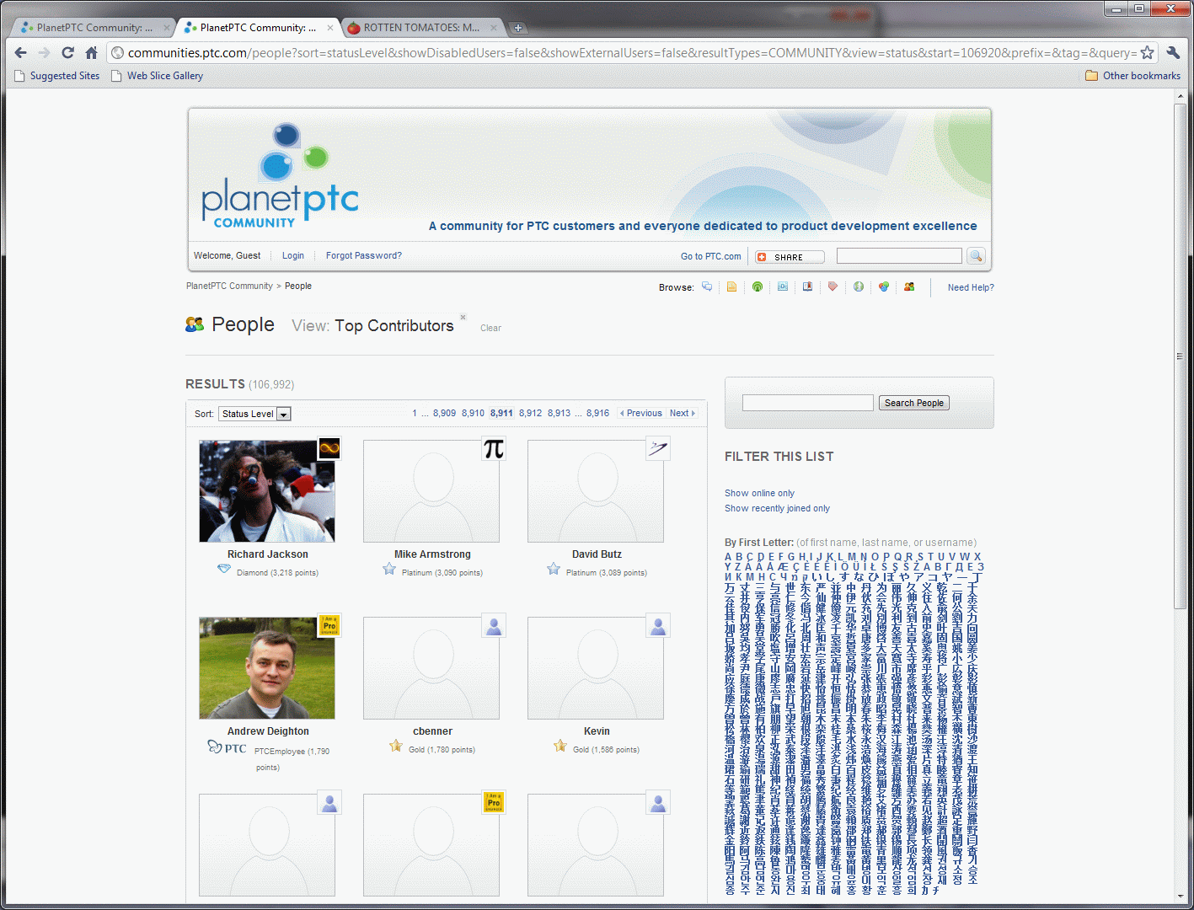Bookmark this page with star icon
This screenshot has height=910, width=1194.
1147,52
